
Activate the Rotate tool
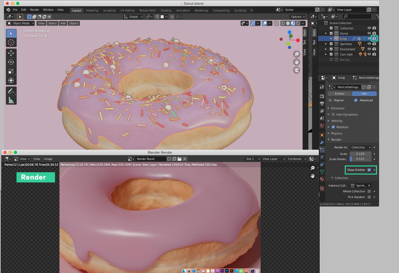(x=11, y=62)
